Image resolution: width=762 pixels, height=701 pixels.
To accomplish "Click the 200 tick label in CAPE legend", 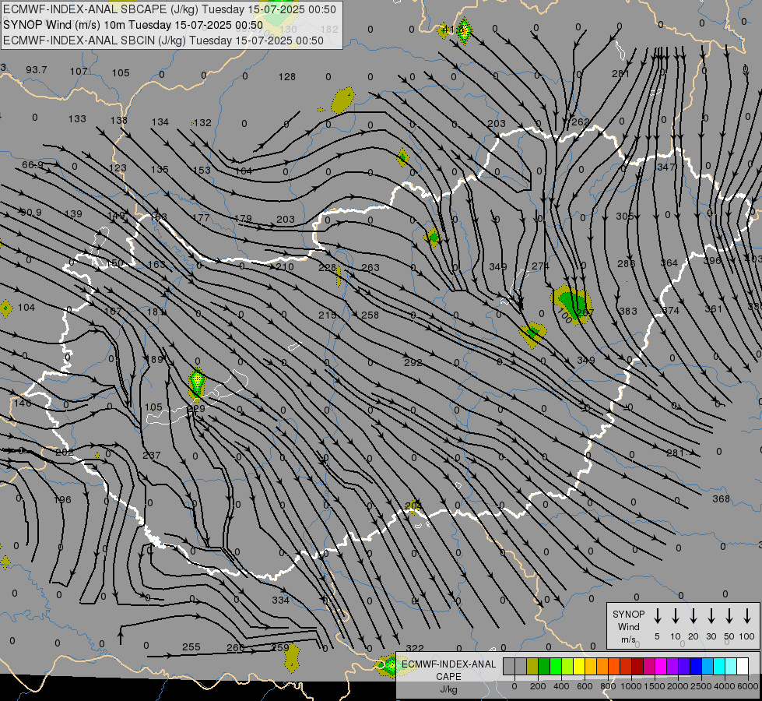I will (x=538, y=686).
